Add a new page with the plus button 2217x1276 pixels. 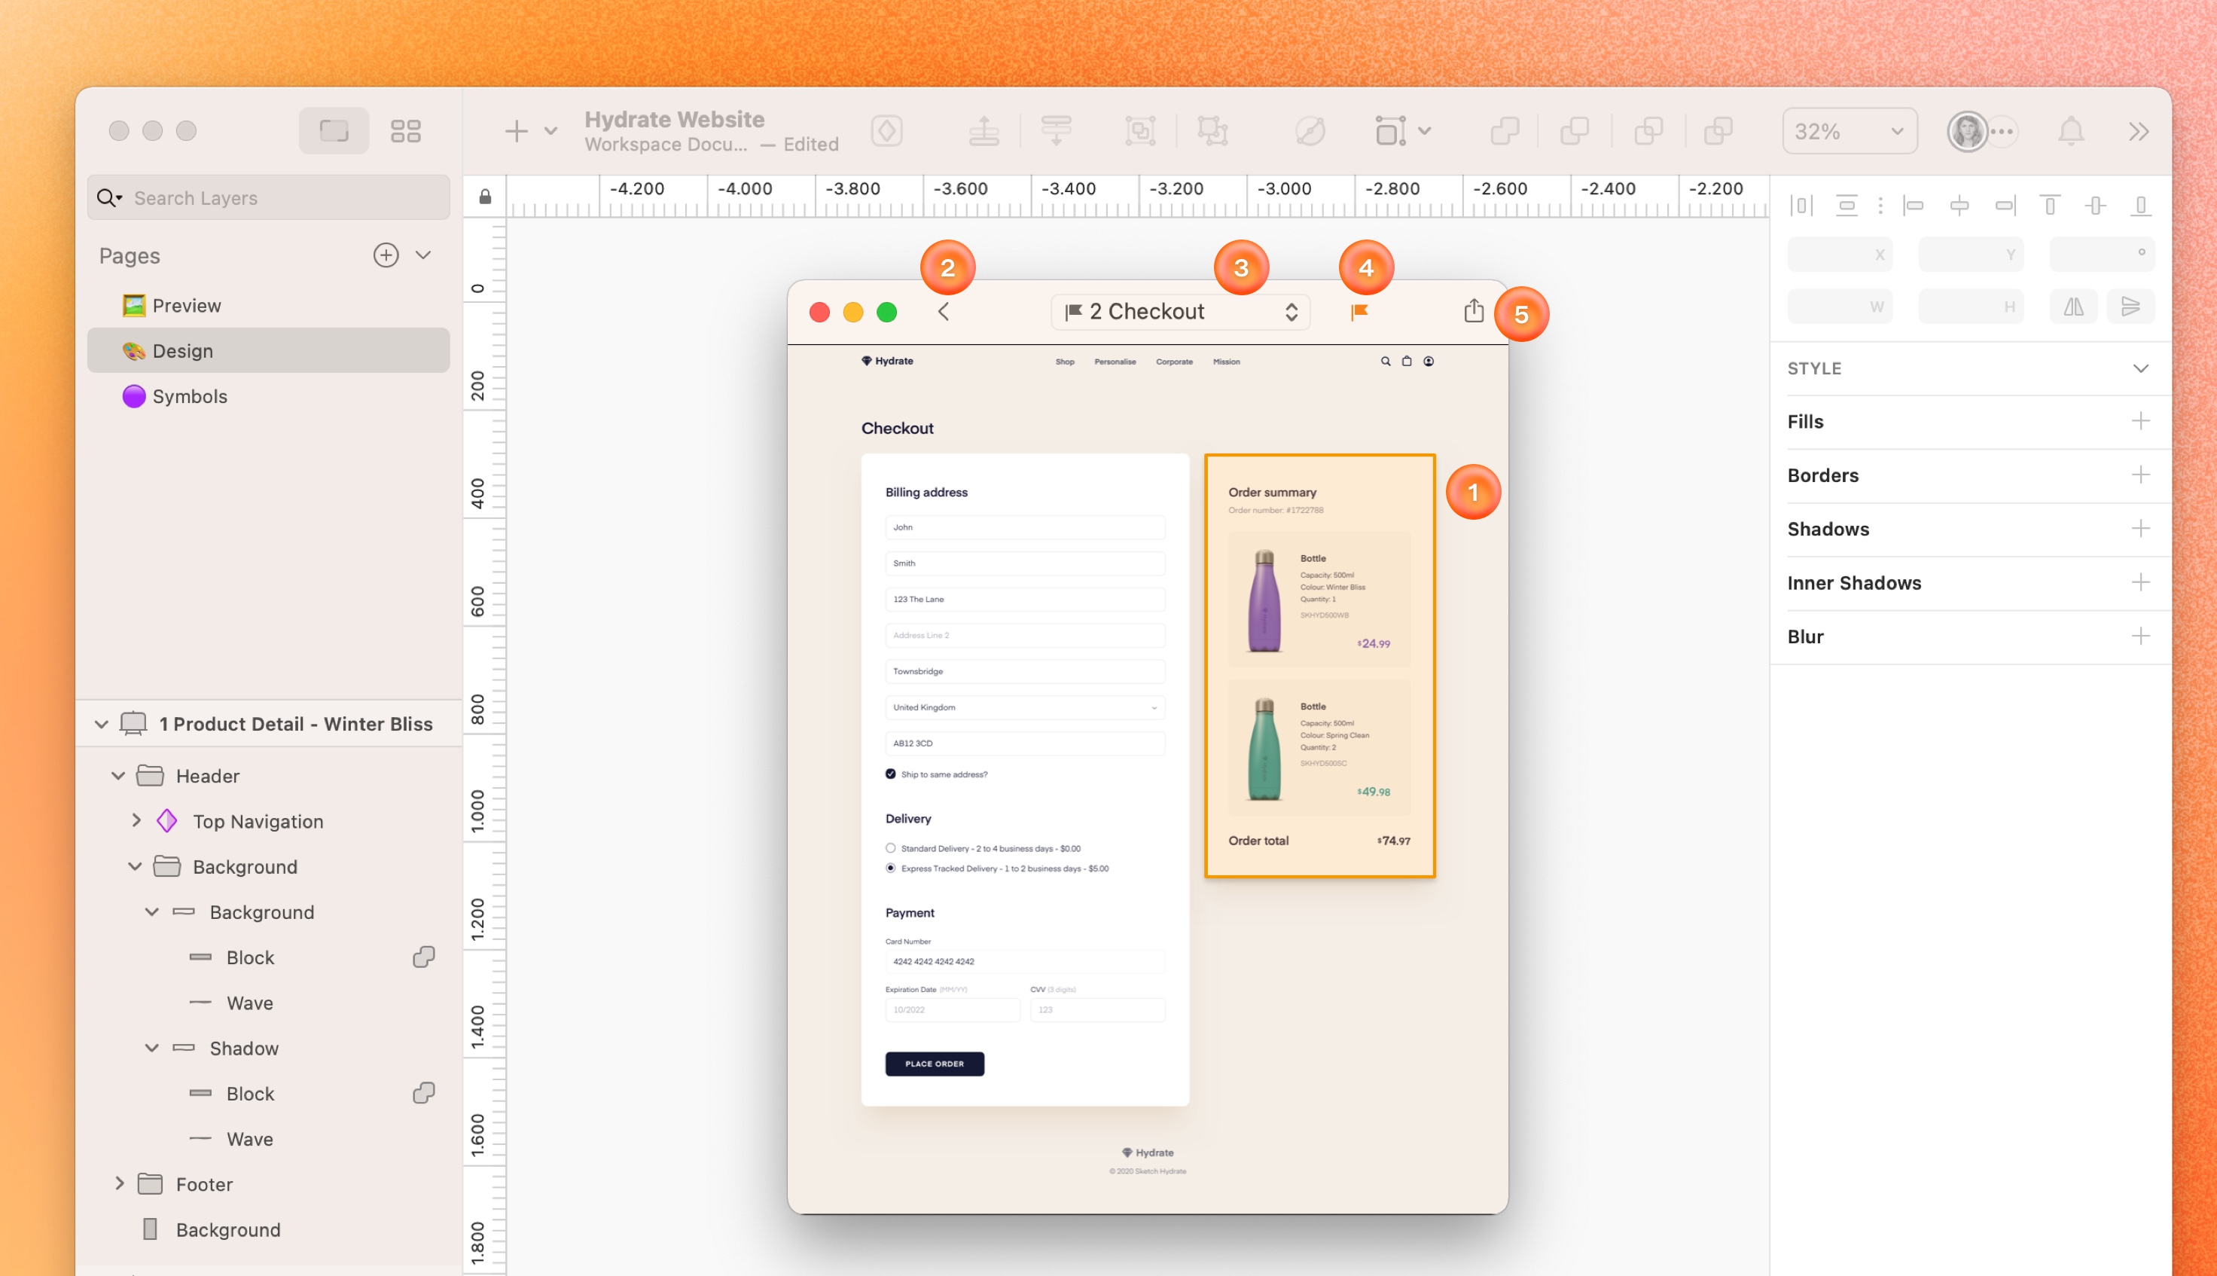point(386,254)
